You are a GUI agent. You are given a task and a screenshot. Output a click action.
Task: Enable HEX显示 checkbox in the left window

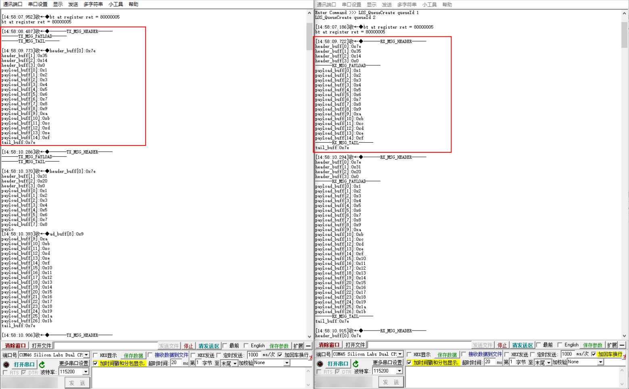point(96,355)
